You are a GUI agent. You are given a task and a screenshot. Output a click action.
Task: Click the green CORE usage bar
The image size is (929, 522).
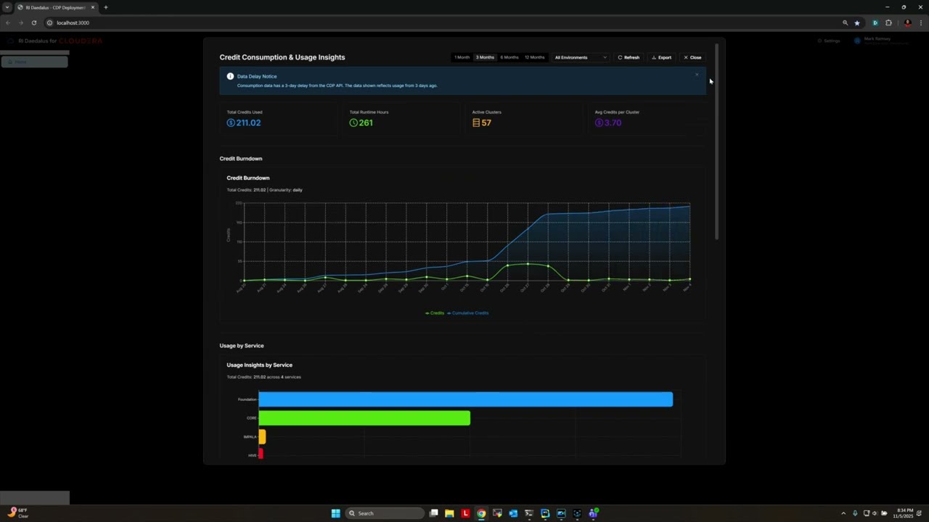364,418
